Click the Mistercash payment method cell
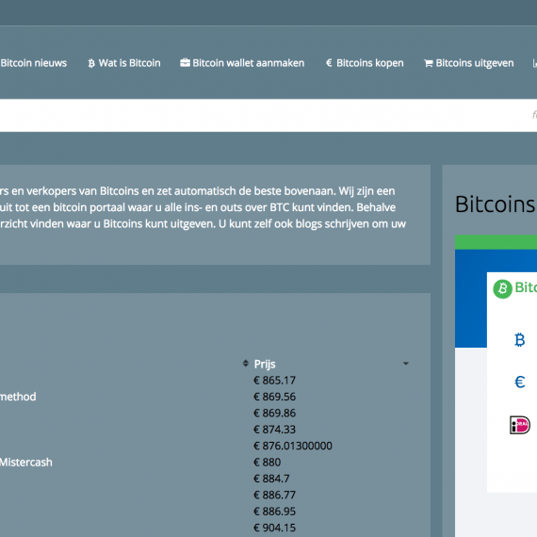The width and height of the screenshot is (537, 537). point(26,463)
